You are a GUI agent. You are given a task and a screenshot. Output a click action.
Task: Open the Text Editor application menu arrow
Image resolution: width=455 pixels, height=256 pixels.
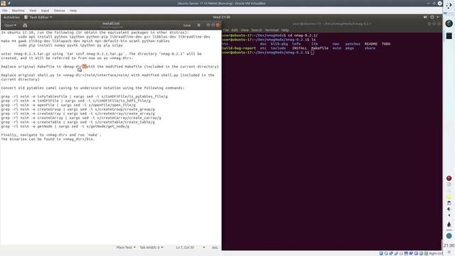point(51,17)
